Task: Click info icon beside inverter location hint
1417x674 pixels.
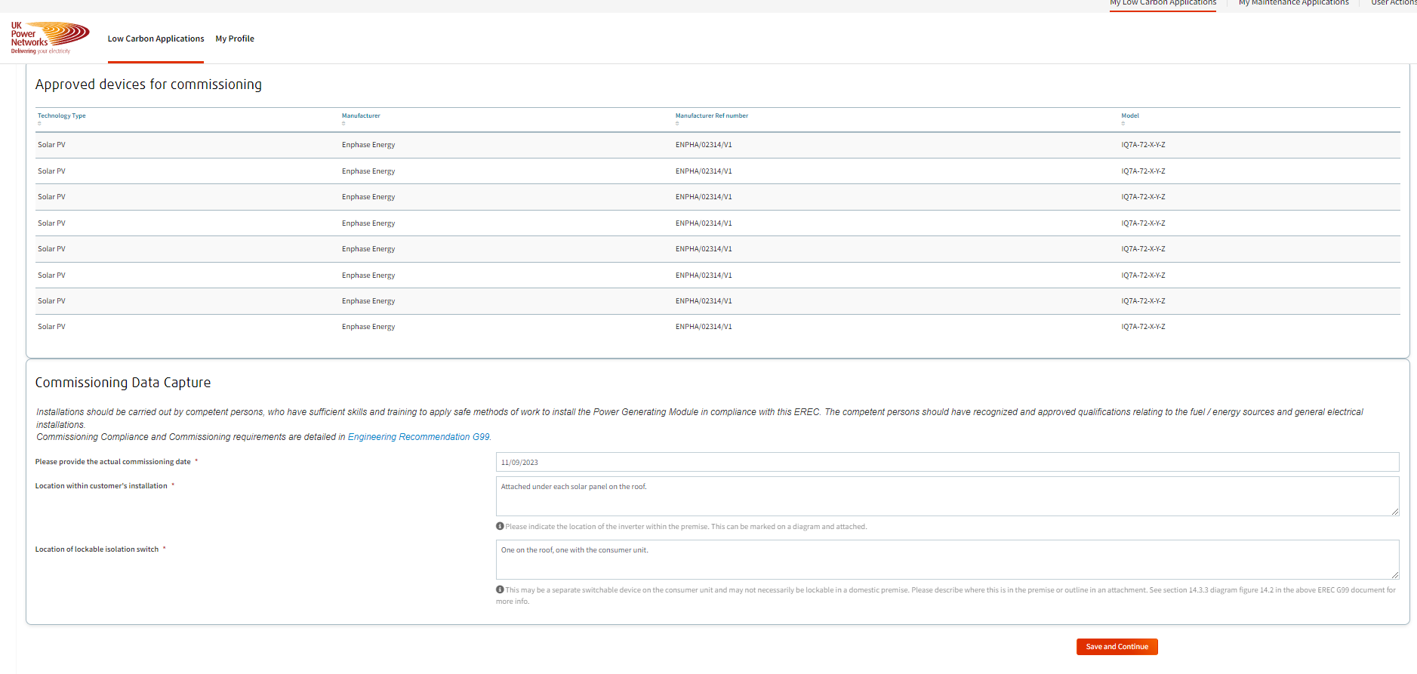Action: tap(500, 526)
